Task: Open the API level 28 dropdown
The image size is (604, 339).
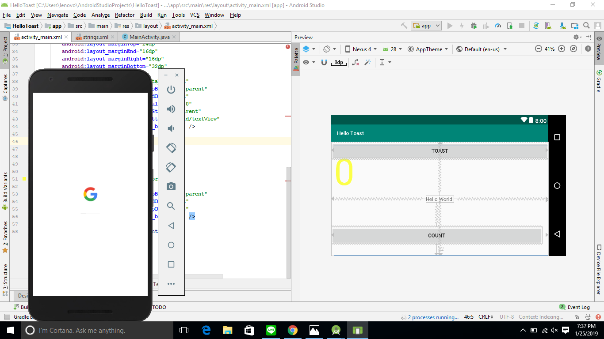Action: [393, 49]
